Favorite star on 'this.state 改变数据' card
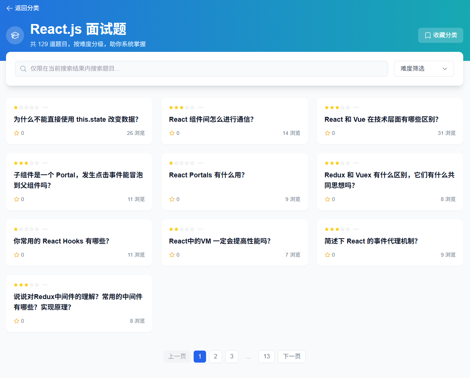Viewport: 470px width, 378px height. coord(17,133)
